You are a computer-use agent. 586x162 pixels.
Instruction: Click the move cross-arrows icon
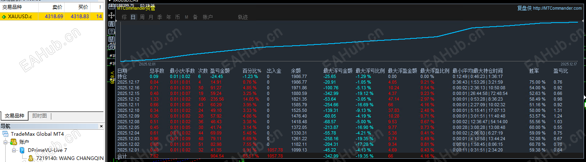(111, 15)
